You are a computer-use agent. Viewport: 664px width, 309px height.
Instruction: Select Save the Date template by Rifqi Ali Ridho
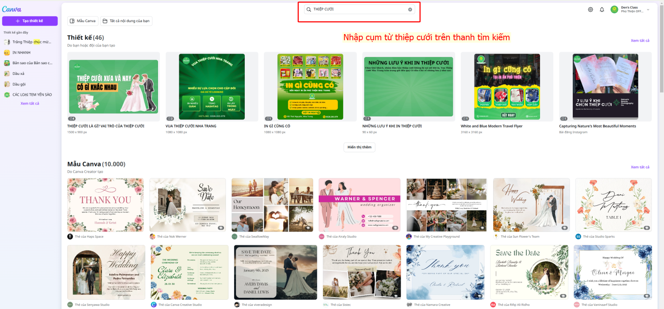pyautogui.click(x=529, y=272)
